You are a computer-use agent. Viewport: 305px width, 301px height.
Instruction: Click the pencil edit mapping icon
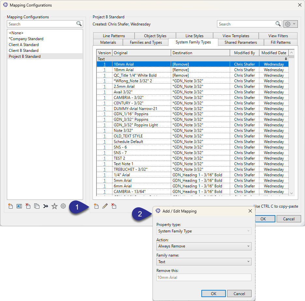(x=105, y=206)
